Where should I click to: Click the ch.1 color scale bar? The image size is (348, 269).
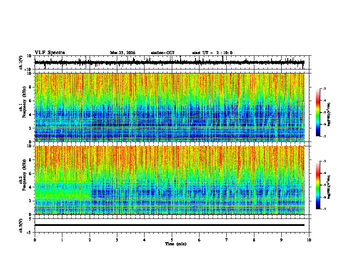(318, 113)
